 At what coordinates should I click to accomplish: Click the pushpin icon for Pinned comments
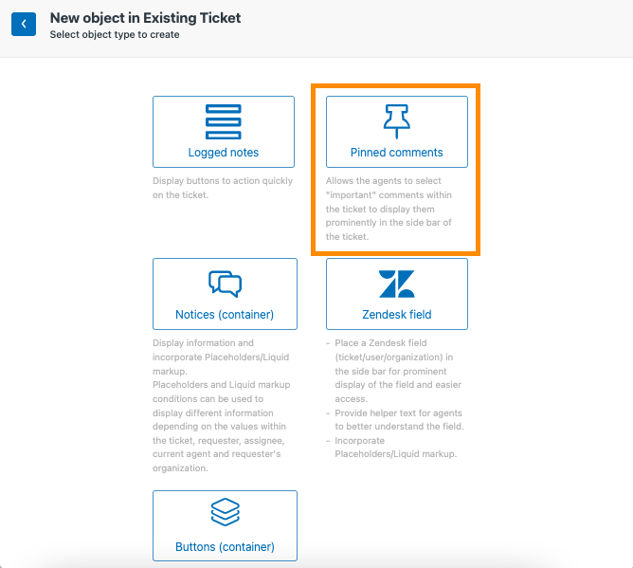(396, 121)
